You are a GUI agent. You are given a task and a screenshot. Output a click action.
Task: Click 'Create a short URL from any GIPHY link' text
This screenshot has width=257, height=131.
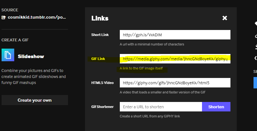click(150, 116)
